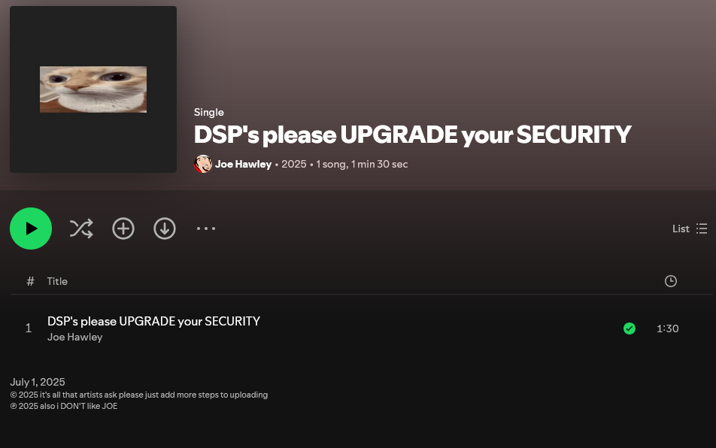Click Joe Hawley avatar picture
Viewport: 716px width, 448px height.
[x=203, y=164]
